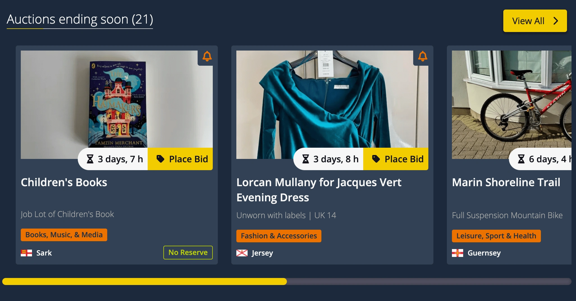Open the Books, Music, & Media category tag

tap(64, 235)
